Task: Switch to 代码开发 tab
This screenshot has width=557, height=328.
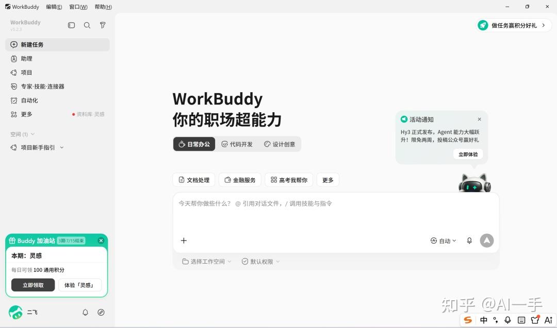Action: coord(237,144)
